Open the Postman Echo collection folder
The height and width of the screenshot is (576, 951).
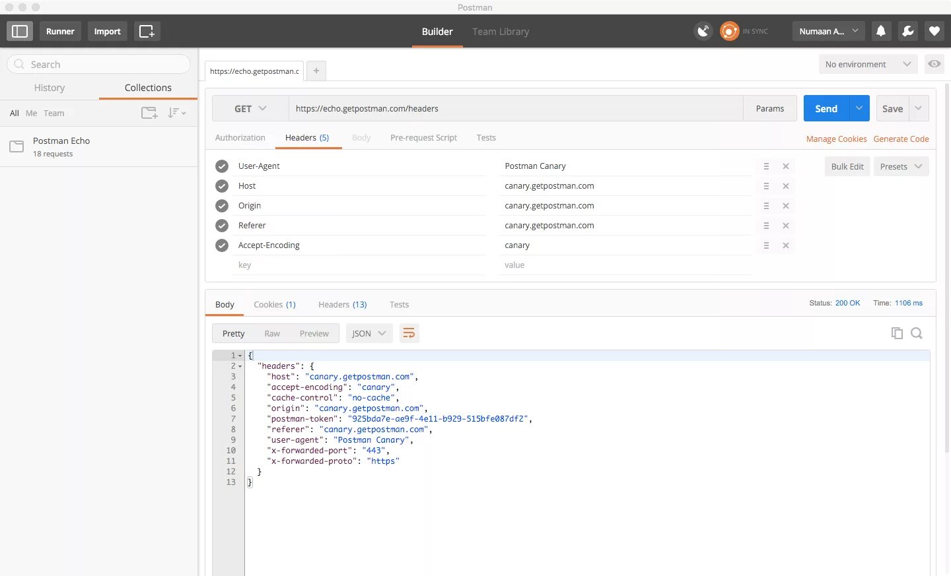(x=99, y=146)
